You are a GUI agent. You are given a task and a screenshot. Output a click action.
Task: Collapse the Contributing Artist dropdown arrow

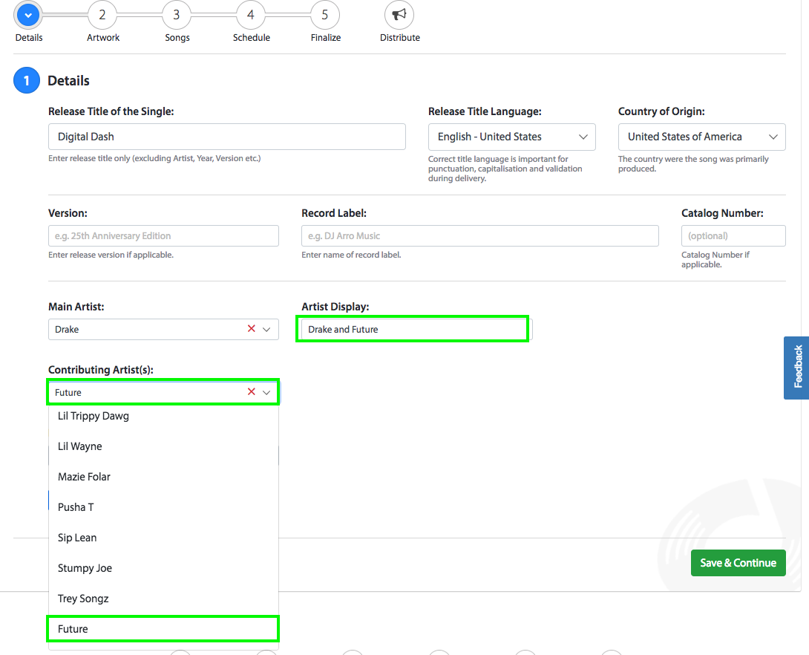(x=266, y=392)
